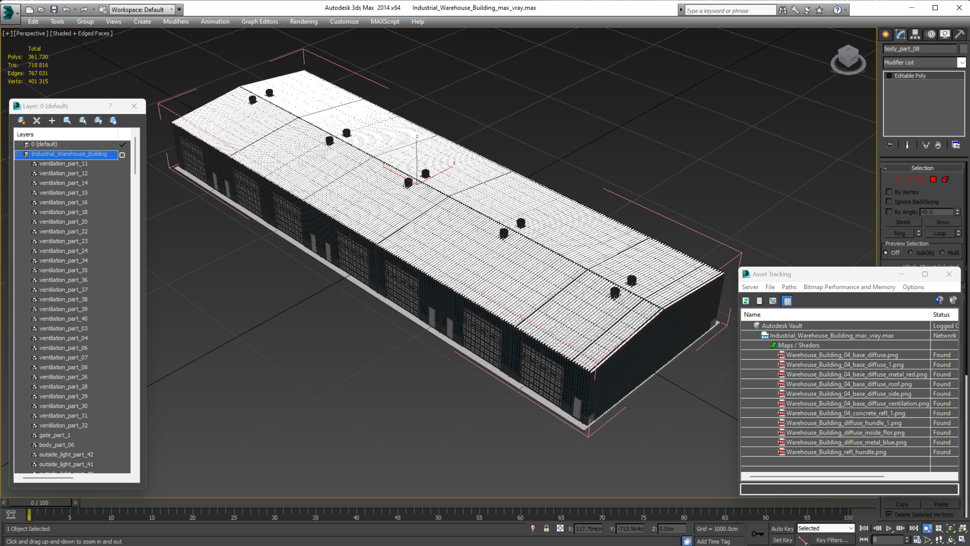Viewport: 970px width, 546px height.
Task: Click the Open File folder icon
Action: tap(42, 10)
